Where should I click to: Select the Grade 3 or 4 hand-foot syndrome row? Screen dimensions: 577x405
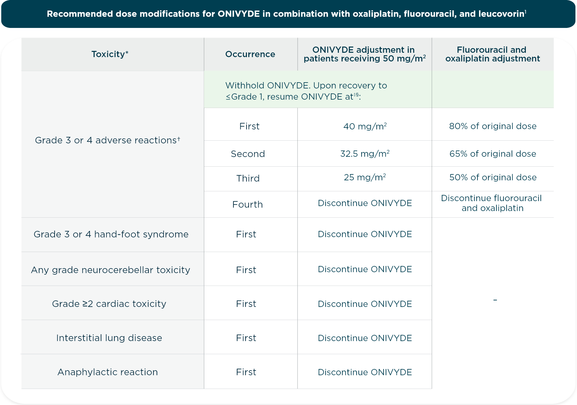pos(111,235)
